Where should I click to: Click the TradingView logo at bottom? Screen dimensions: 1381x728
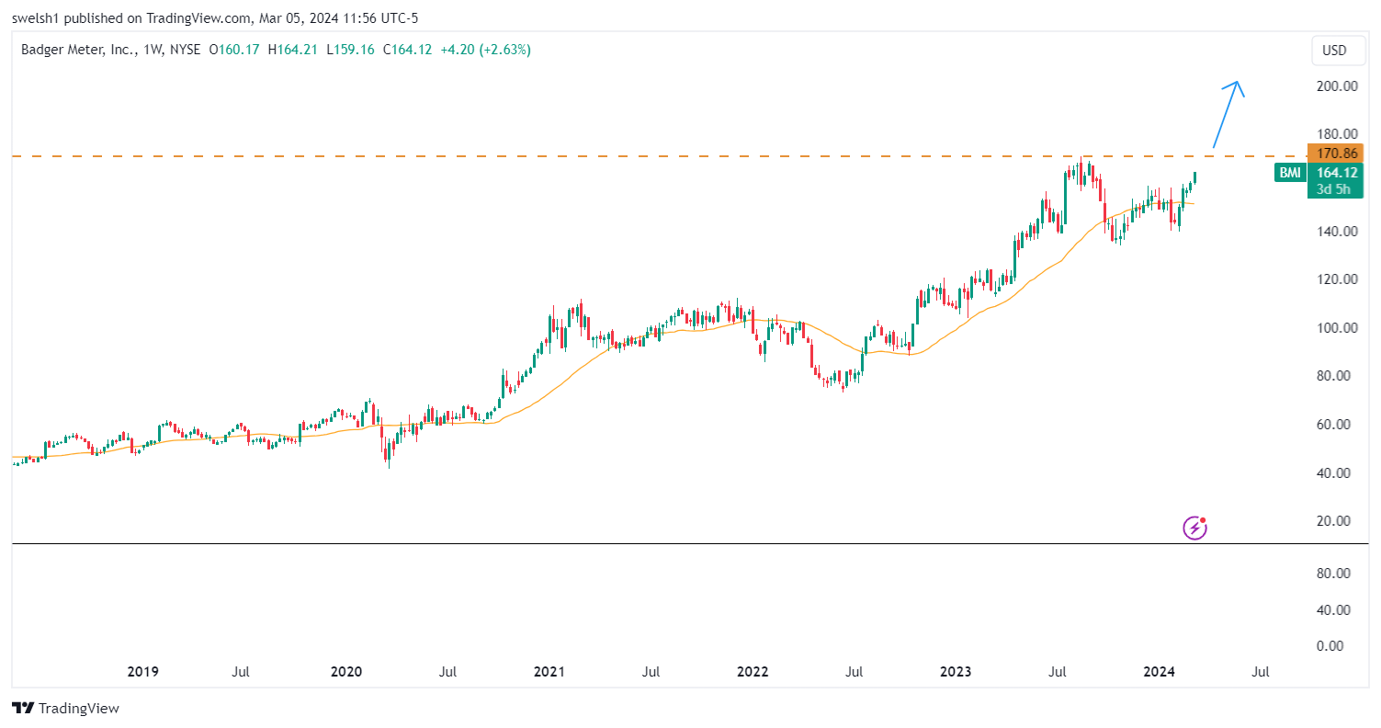66,708
